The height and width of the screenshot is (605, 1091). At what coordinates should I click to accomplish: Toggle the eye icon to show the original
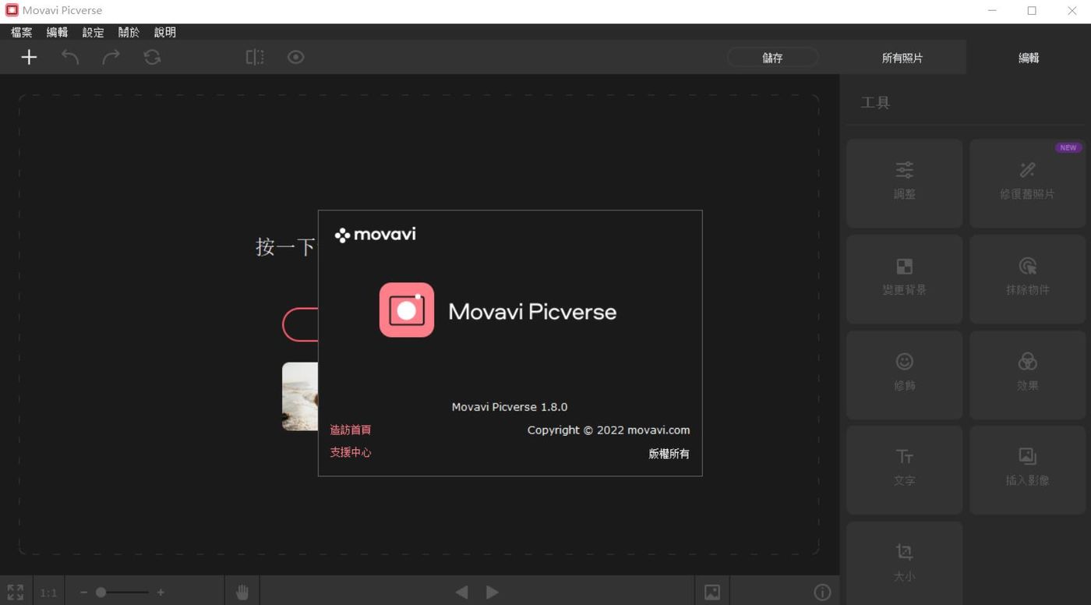[x=295, y=57]
